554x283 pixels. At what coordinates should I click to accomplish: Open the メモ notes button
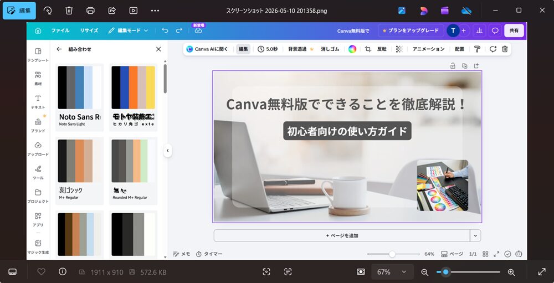click(x=182, y=254)
